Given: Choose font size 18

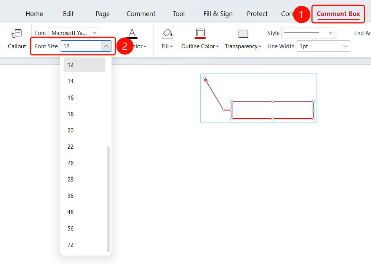Looking at the screenshot, I should pos(85,114).
